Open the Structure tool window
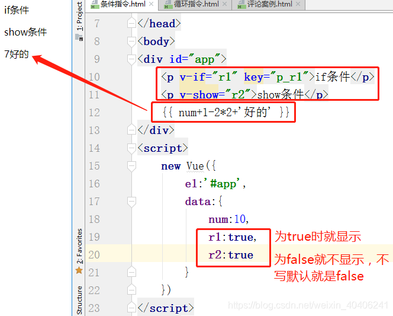 (79, 300)
